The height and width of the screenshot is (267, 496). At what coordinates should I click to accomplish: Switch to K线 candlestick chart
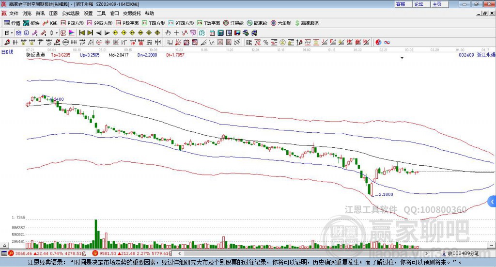(x=50, y=23)
